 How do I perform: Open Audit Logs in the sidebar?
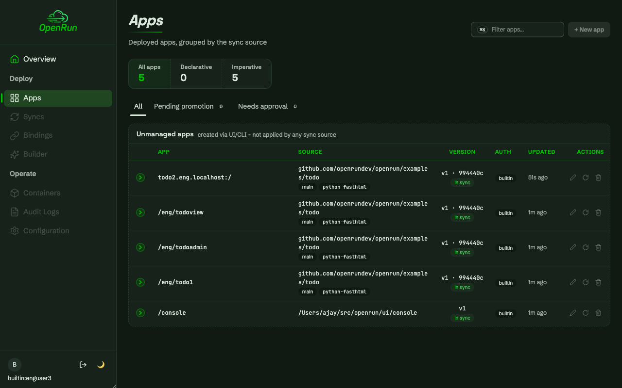coord(58,212)
